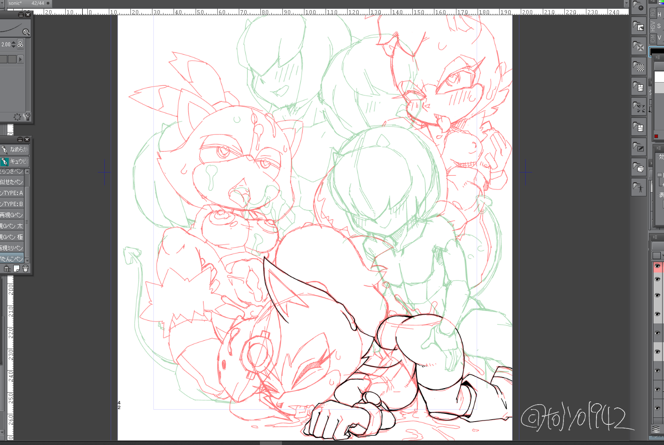This screenshot has height=445, width=664.
Task: Toggle visibility of the second layer from top
Action: pos(657,279)
